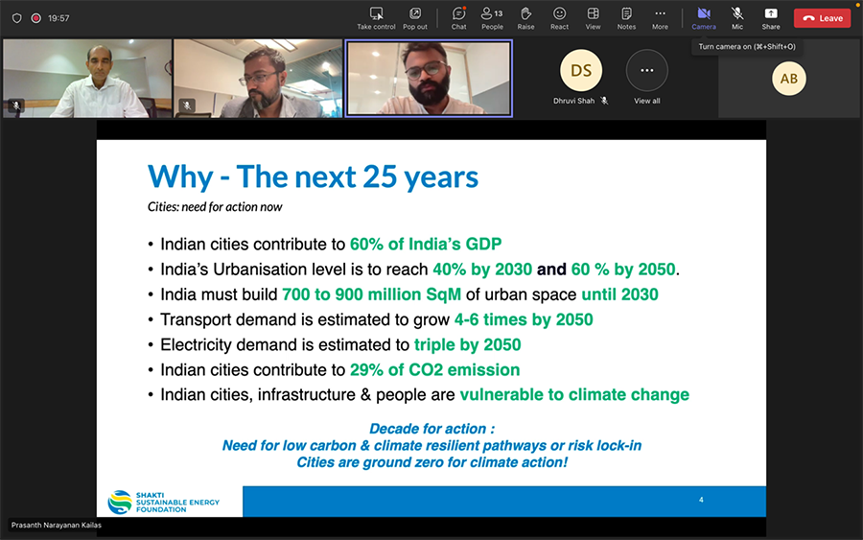The height and width of the screenshot is (540, 863).
Task: Select the AB participant avatar
Action: coord(789,79)
